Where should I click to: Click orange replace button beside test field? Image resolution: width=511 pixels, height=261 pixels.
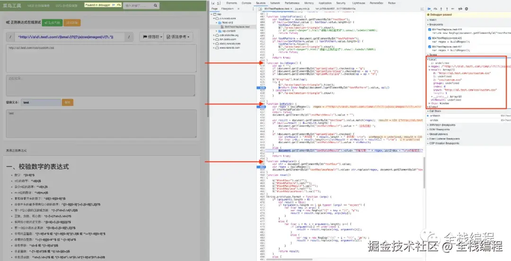click(68, 102)
